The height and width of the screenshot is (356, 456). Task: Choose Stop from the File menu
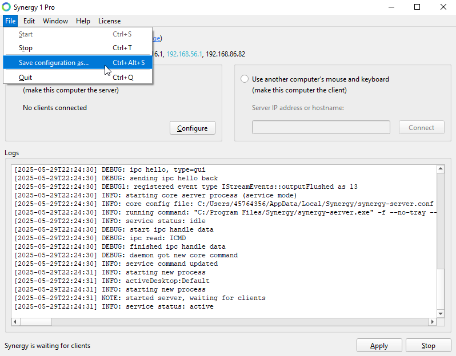click(x=78, y=47)
